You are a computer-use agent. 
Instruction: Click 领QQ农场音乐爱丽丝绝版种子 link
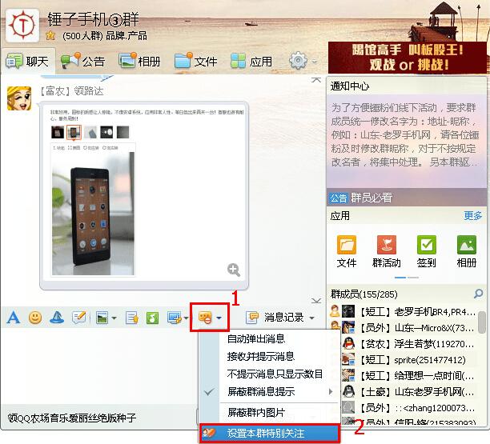[72, 418]
